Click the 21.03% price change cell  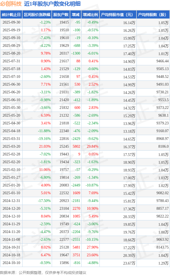pyautogui.click(x=45, y=147)
